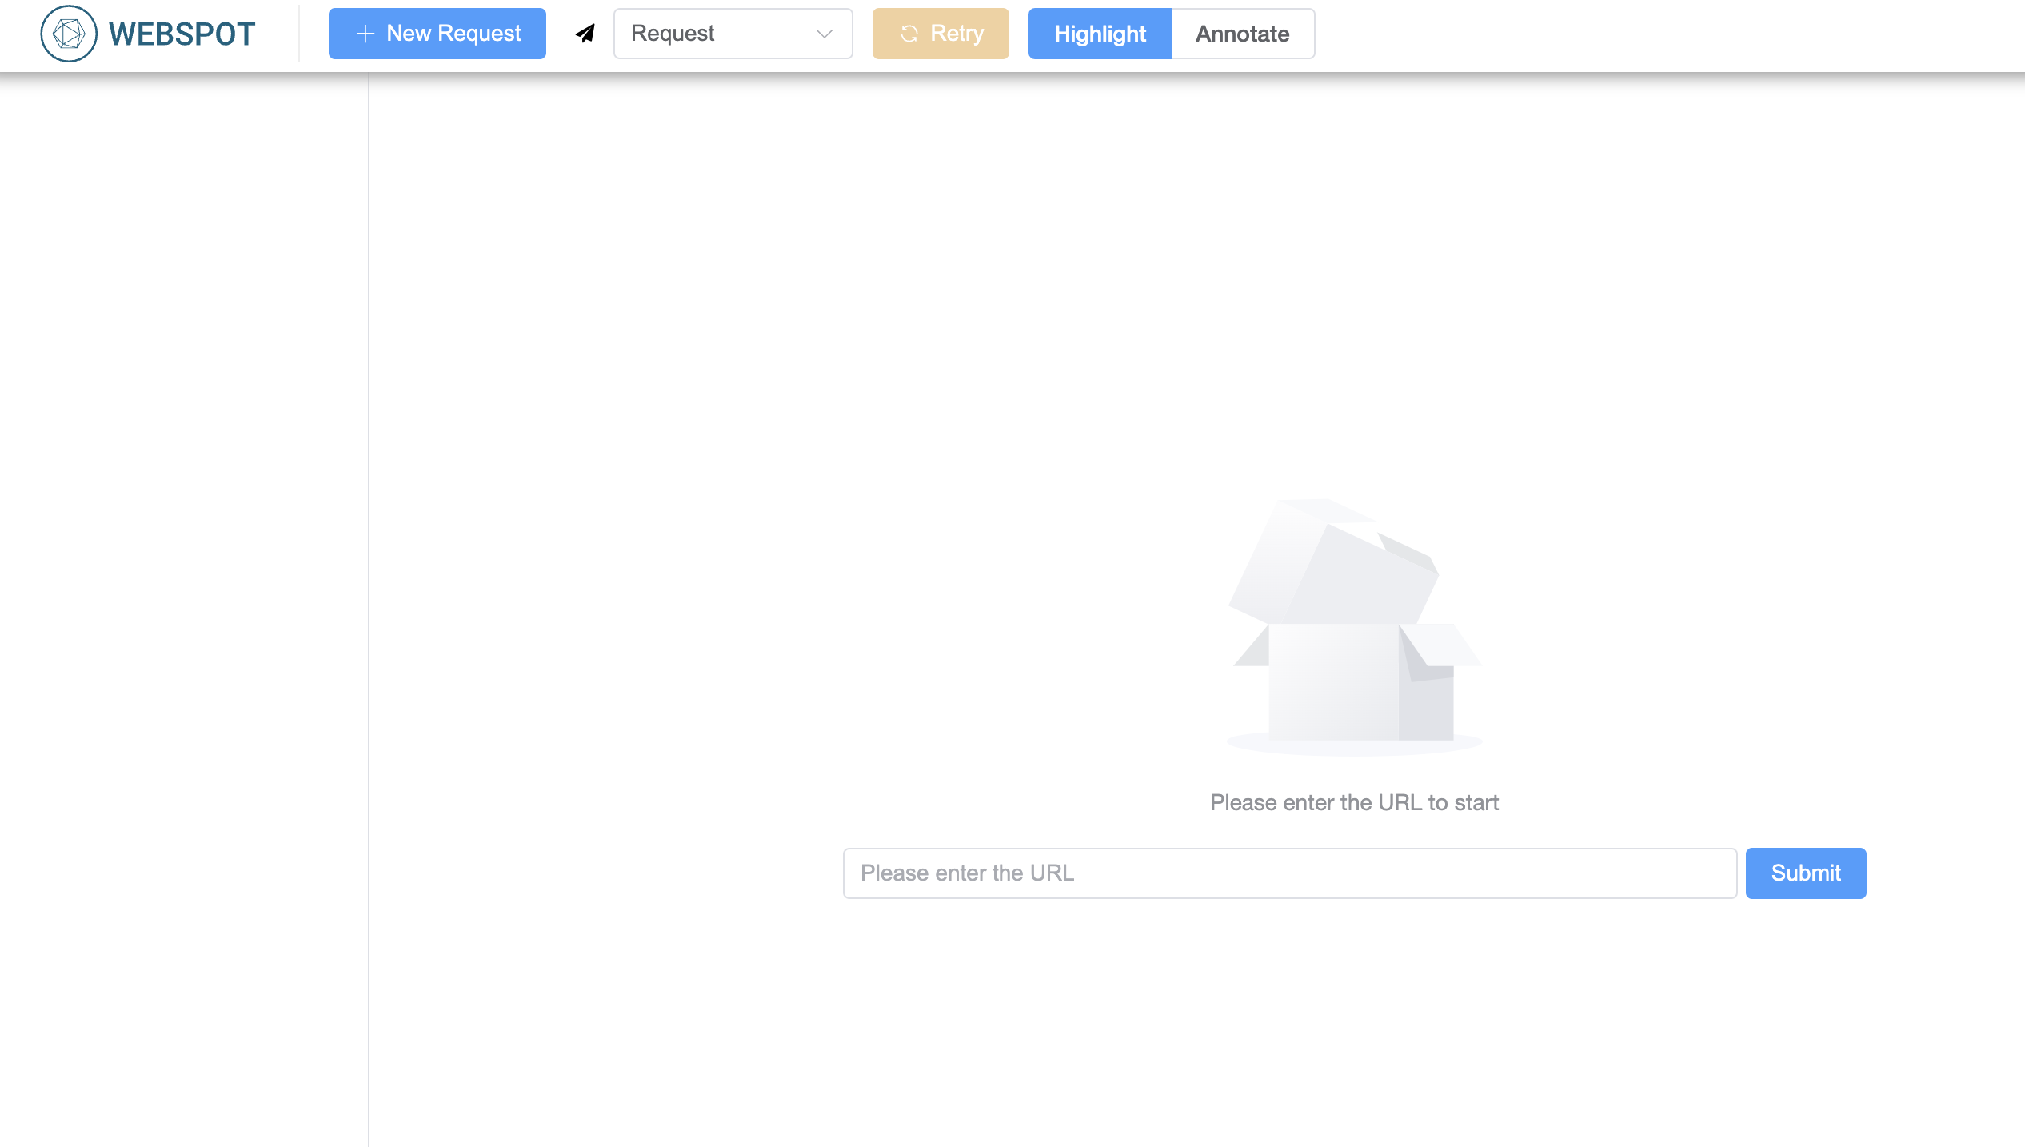Click the WEBSPOT brand name text
The height and width of the screenshot is (1147, 2025).
coord(182,34)
